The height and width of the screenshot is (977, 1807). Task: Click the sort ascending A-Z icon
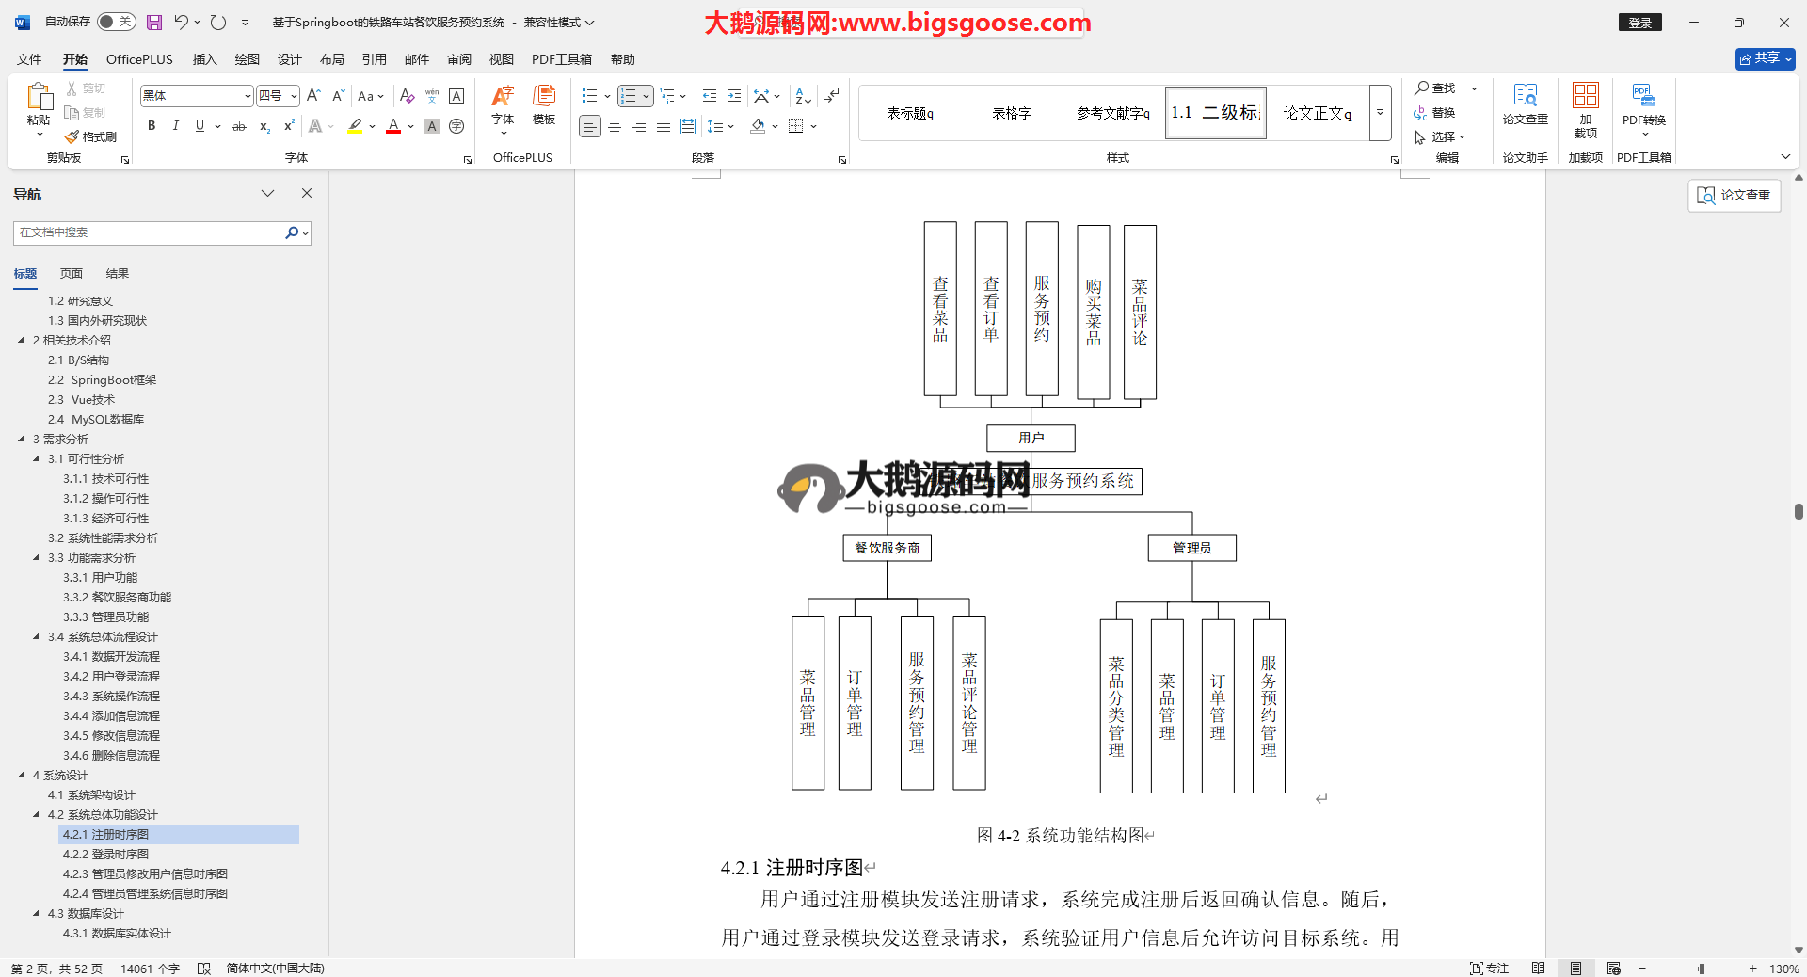pyautogui.click(x=803, y=96)
